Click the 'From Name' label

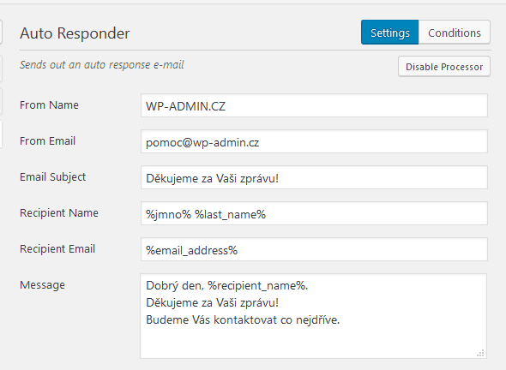tap(49, 105)
